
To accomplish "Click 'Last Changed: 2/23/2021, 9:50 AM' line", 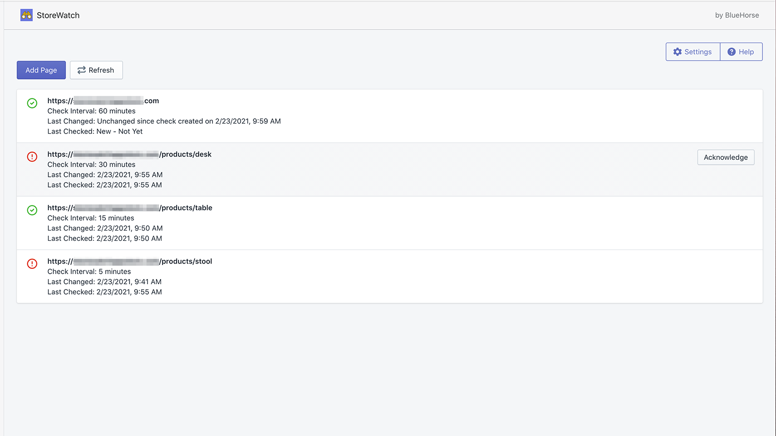I will pos(105,228).
